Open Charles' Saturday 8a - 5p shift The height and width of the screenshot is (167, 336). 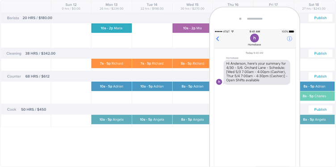(x=317, y=96)
